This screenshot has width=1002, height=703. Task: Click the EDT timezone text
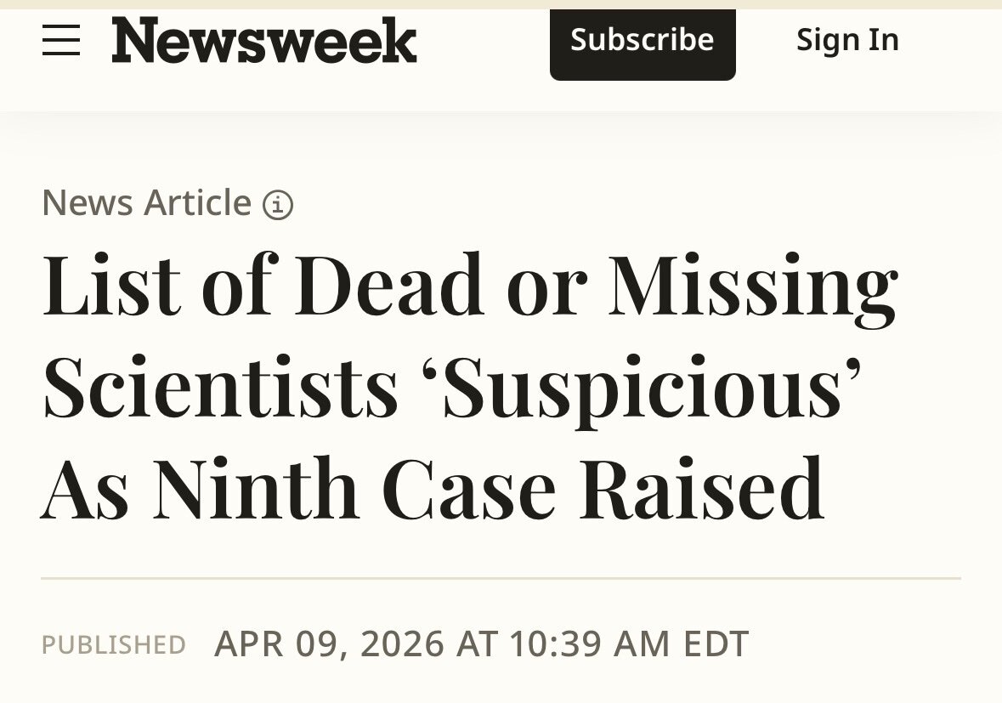point(716,644)
